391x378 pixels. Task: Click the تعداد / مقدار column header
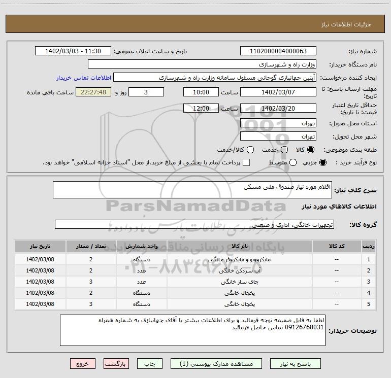click(91, 246)
